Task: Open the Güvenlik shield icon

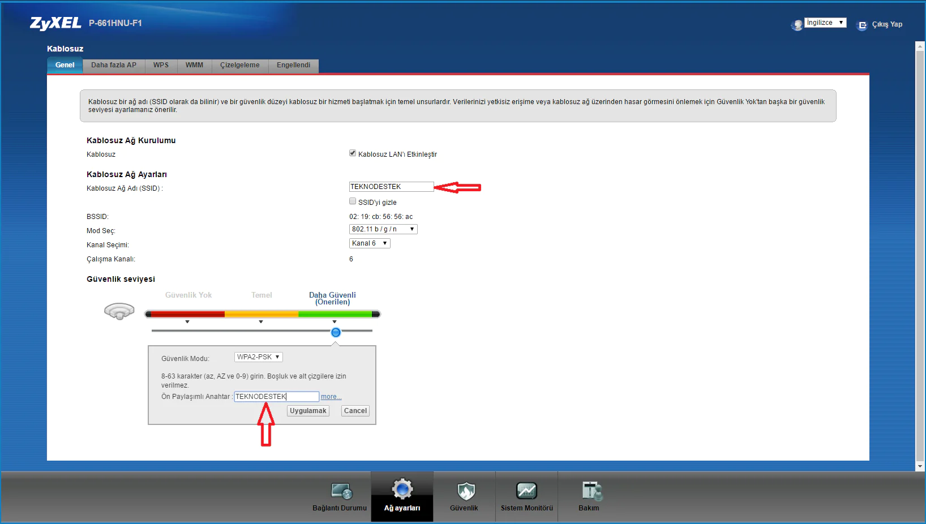Action: 464,490
